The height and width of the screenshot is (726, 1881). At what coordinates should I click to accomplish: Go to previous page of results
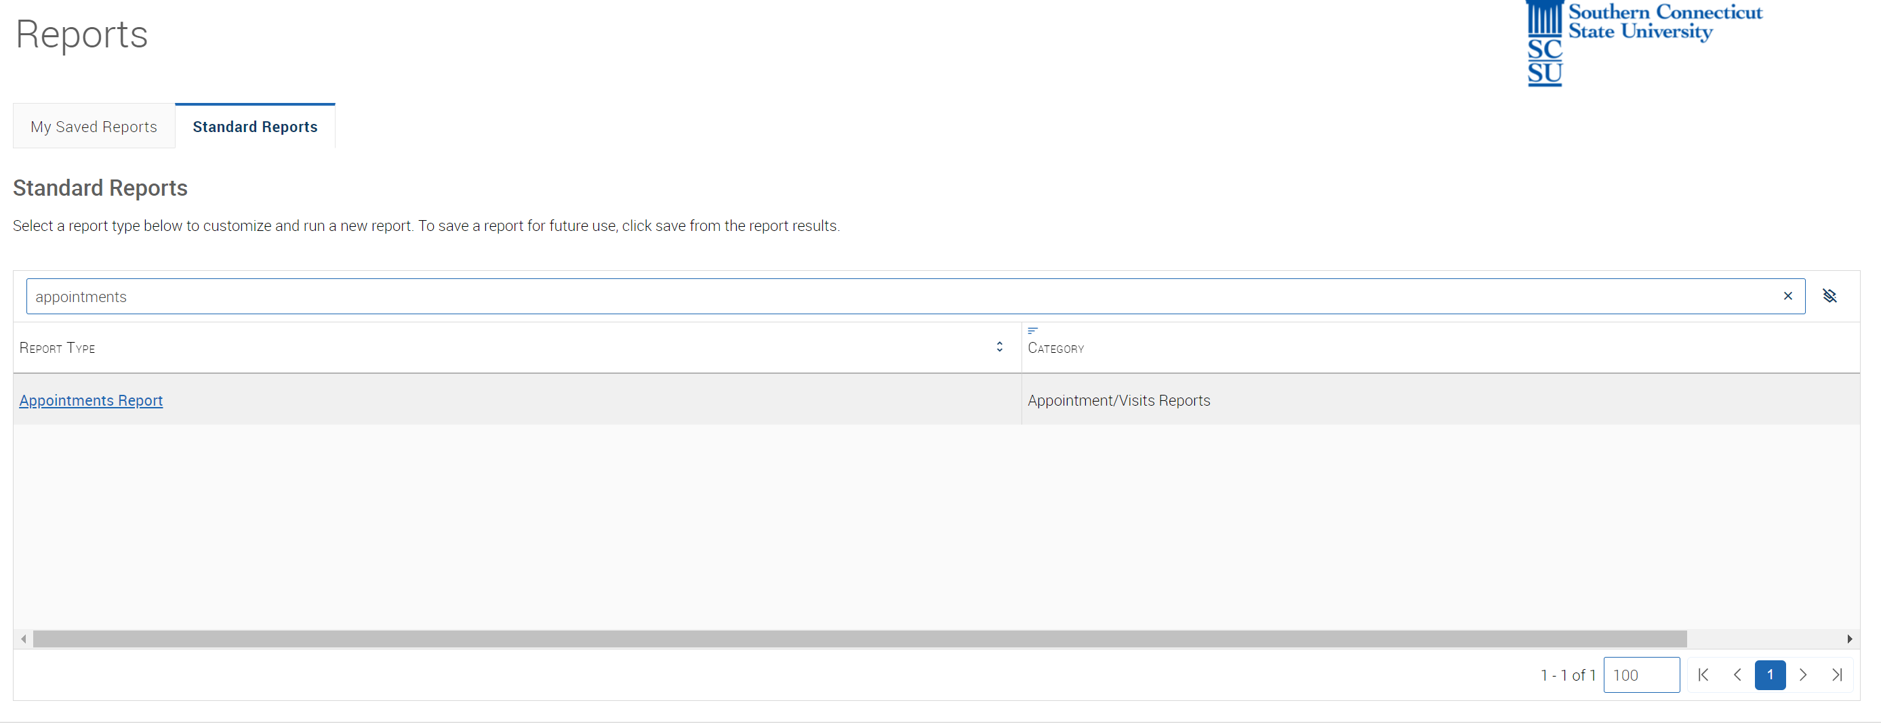click(x=1737, y=675)
